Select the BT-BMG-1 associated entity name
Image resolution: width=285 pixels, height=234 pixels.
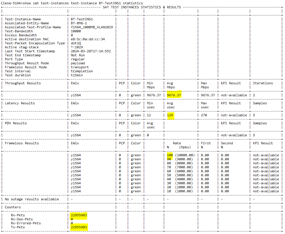tap(80, 23)
